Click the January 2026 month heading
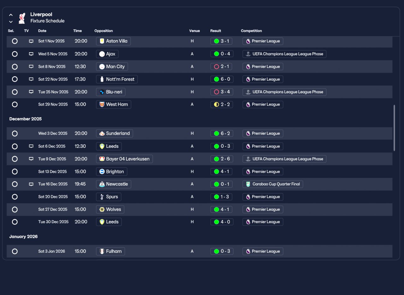Viewport: 404px width, 295px height. pos(23,236)
